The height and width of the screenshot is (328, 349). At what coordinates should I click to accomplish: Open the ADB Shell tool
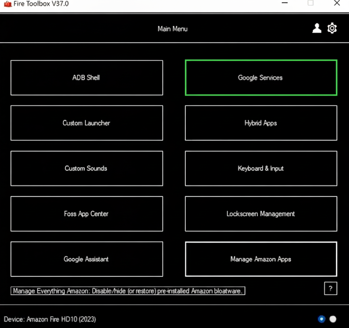pos(87,78)
